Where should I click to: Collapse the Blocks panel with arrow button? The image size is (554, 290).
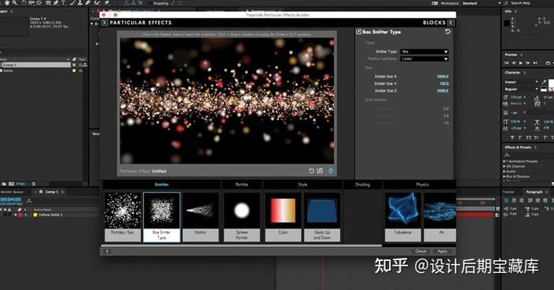point(451,23)
